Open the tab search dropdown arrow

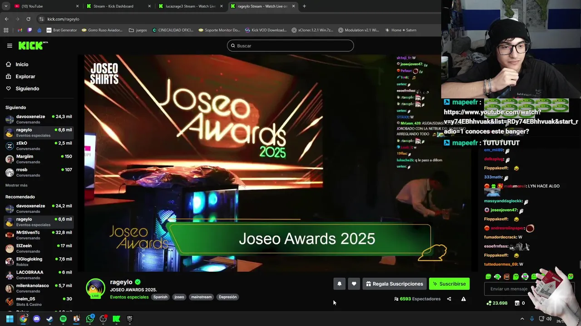[5, 6]
